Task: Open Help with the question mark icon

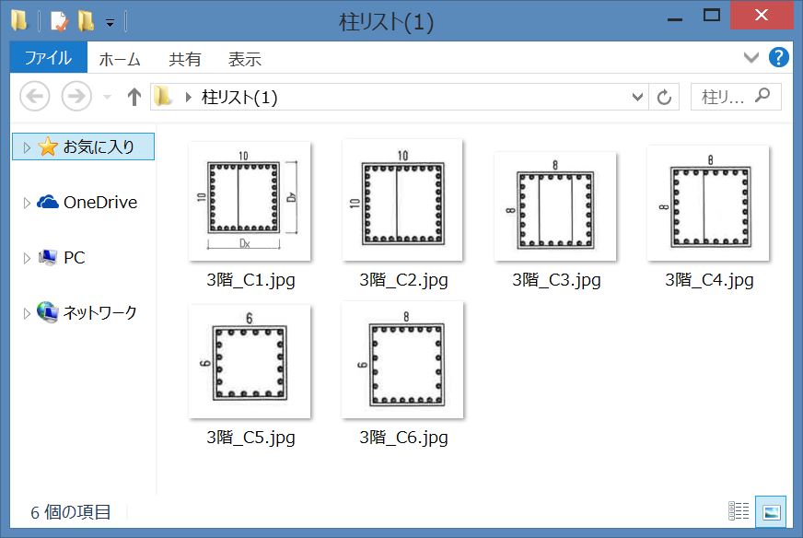Action: (x=778, y=58)
